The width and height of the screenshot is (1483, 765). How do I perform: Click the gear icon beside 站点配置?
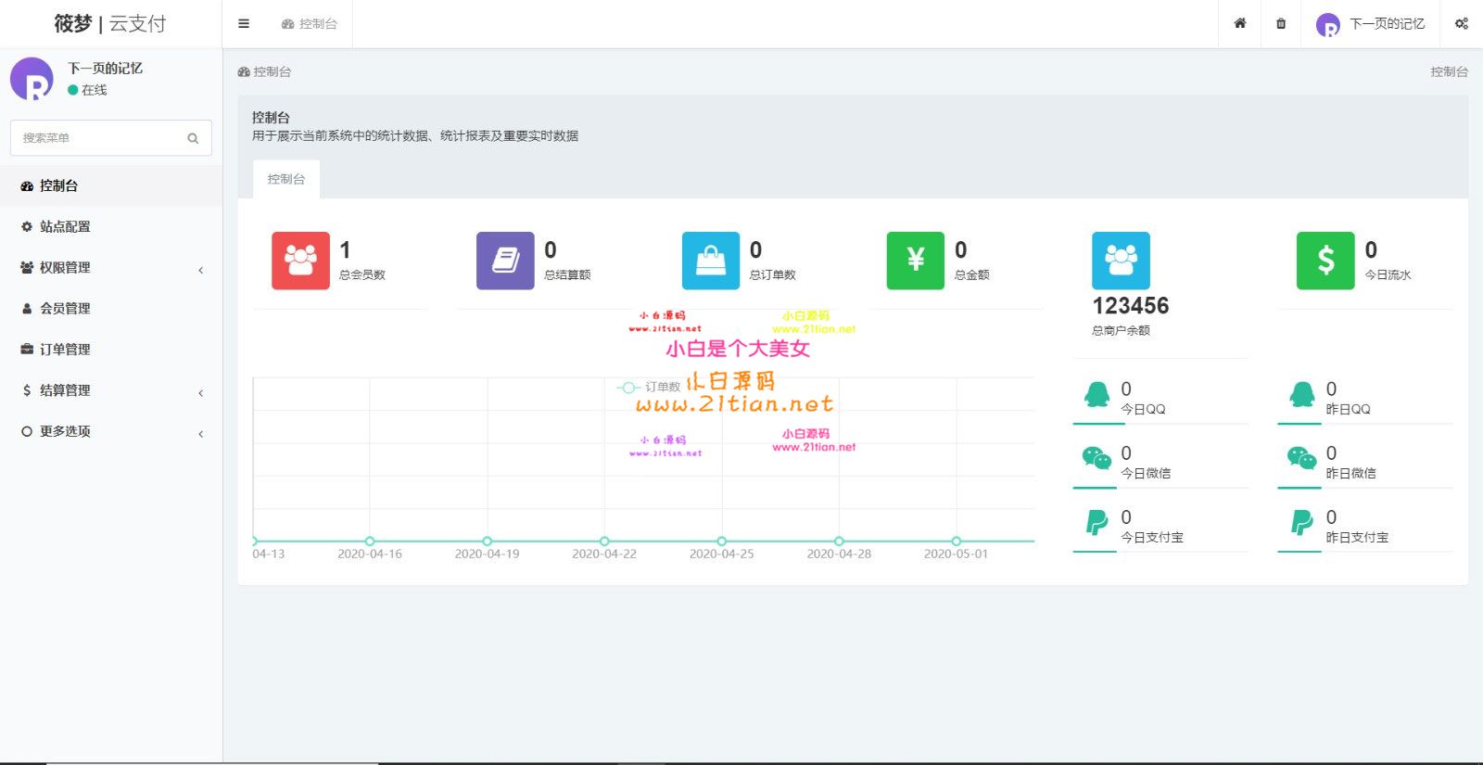click(x=27, y=226)
